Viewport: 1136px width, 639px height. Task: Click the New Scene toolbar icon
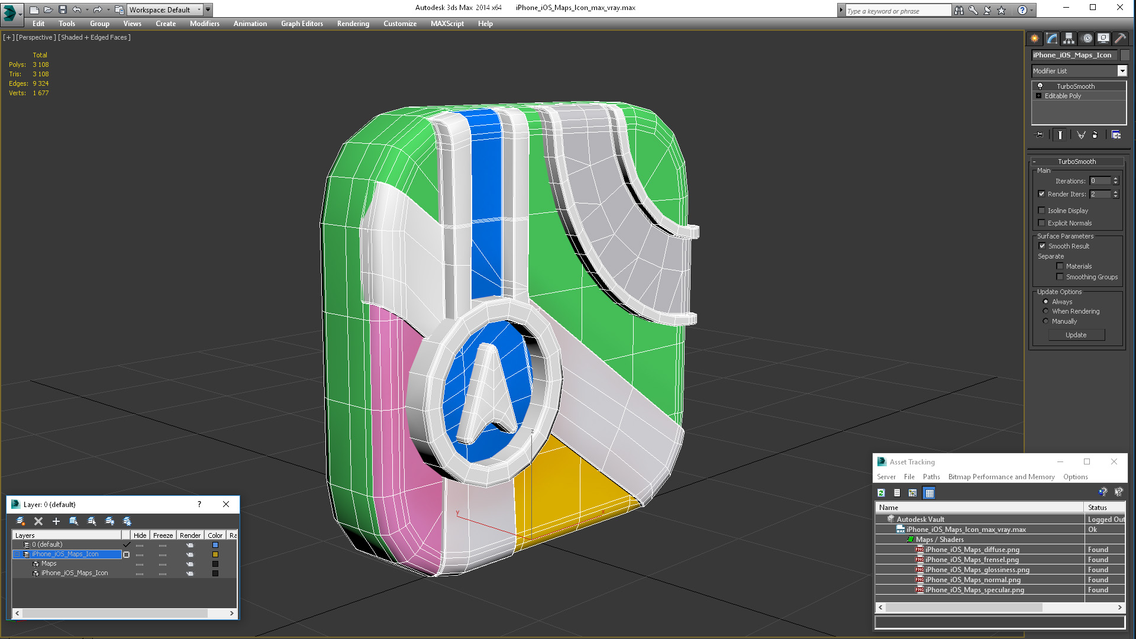click(34, 9)
